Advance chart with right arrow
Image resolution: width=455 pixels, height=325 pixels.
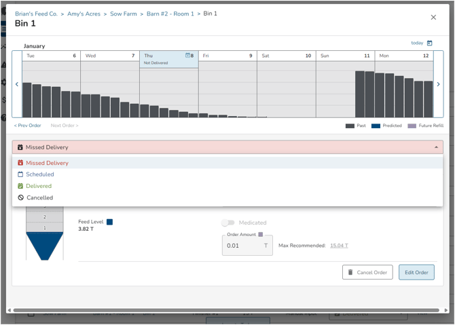[x=438, y=84]
